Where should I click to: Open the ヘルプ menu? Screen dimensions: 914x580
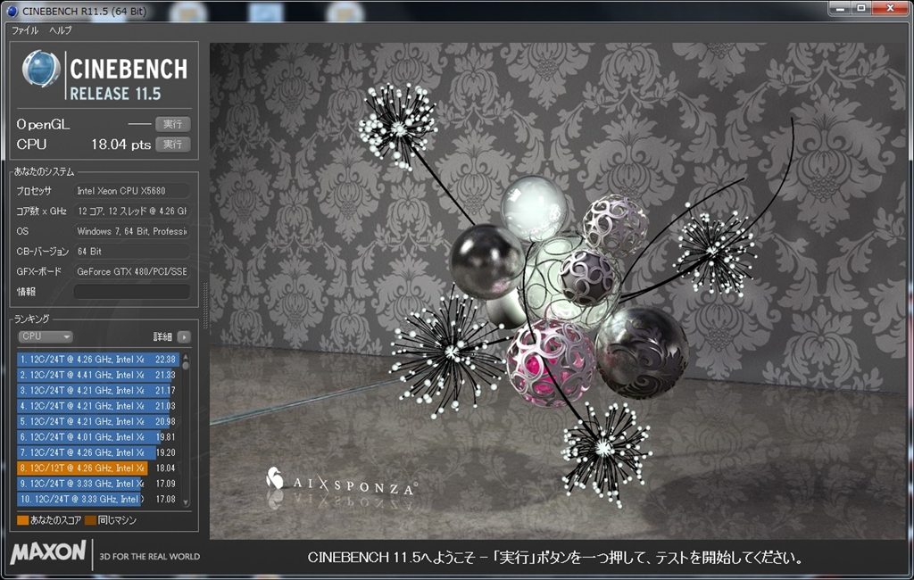[61, 30]
